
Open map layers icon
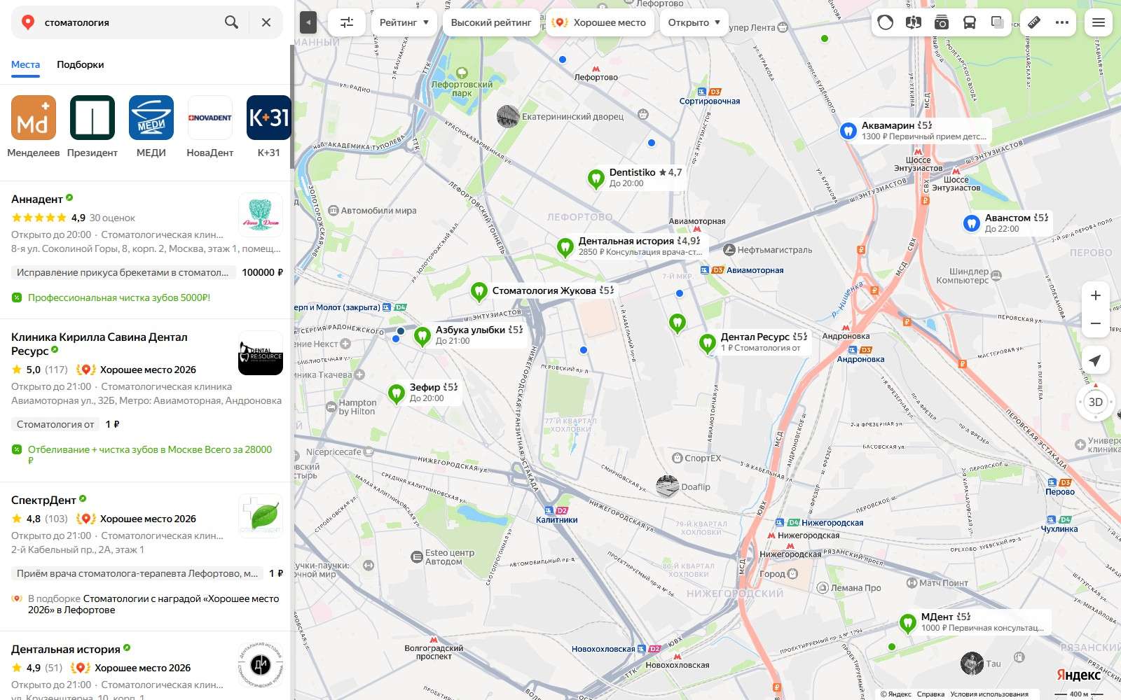click(998, 22)
